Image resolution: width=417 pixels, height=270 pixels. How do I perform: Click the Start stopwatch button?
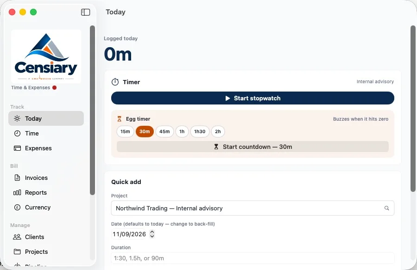253,98
